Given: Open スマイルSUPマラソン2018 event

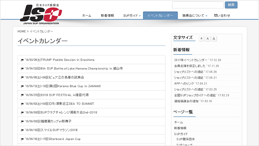Looking at the screenshot, I should click(51, 130).
